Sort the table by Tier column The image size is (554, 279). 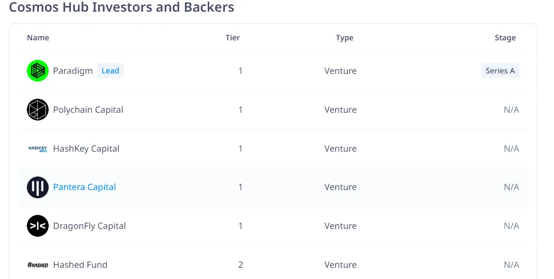click(x=233, y=38)
